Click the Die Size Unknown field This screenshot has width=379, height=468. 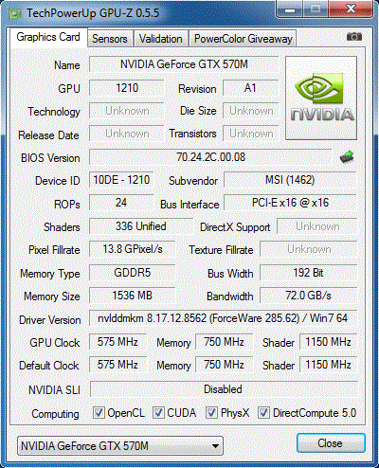point(250,111)
